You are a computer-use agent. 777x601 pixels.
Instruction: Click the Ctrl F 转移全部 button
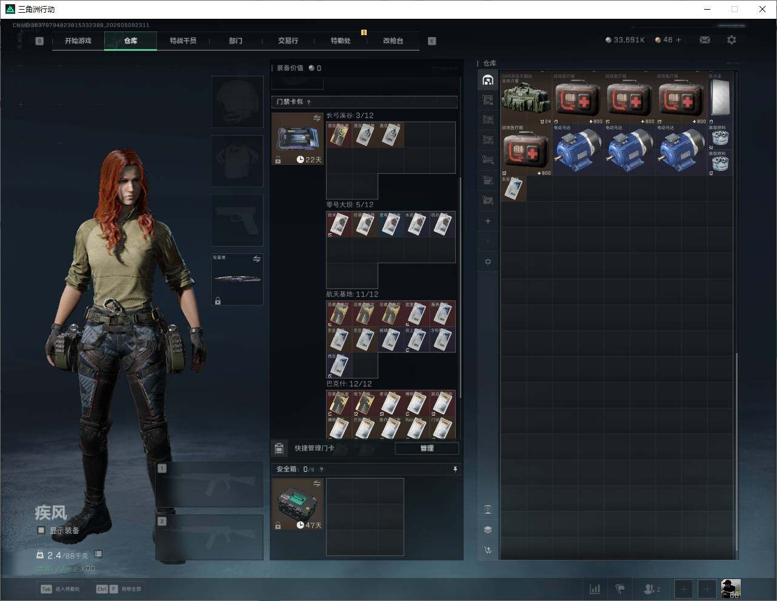coord(119,589)
